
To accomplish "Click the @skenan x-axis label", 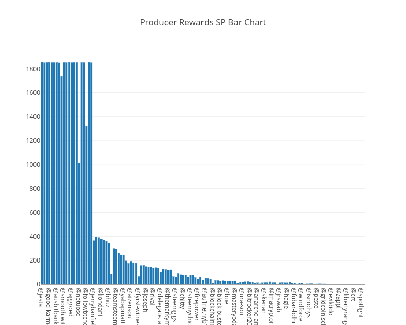I will 264,301.
